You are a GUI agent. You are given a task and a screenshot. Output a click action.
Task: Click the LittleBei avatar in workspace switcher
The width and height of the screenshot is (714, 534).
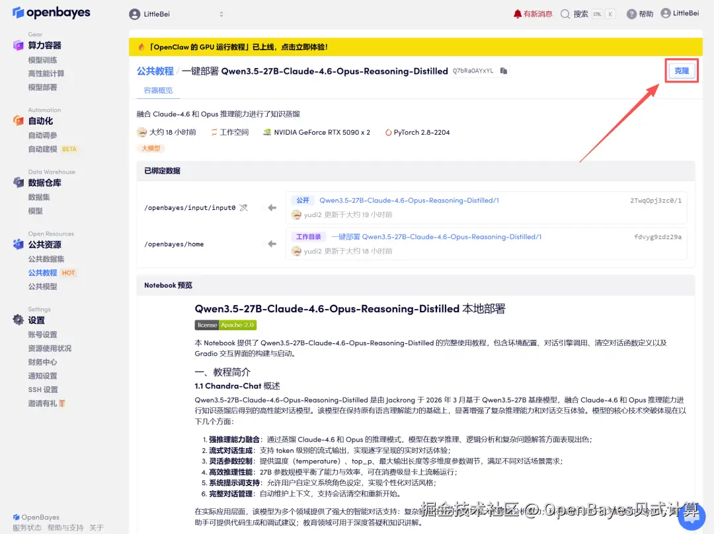coord(134,14)
